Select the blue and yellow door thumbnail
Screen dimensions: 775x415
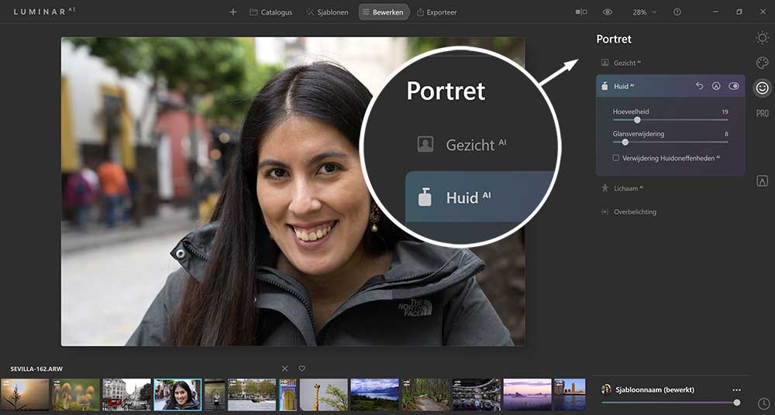pyautogui.click(x=288, y=395)
